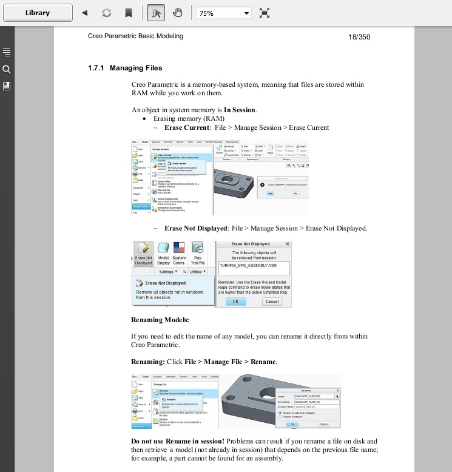Click the 1.7.1 Managing Files heading

[x=125, y=68]
